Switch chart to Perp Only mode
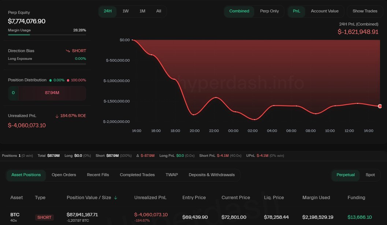This screenshot has height=225, width=387. point(269,11)
